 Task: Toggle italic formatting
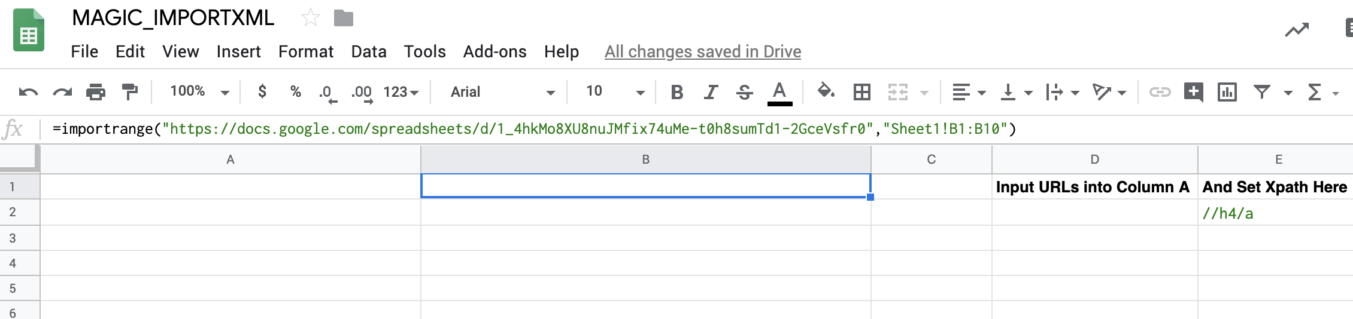point(711,92)
